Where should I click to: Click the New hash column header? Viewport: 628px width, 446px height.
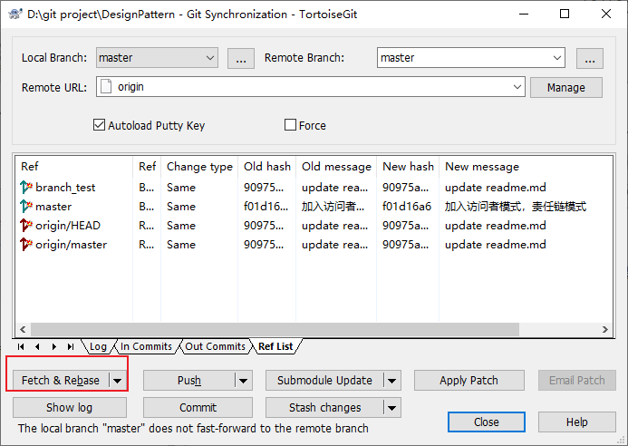click(408, 166)
